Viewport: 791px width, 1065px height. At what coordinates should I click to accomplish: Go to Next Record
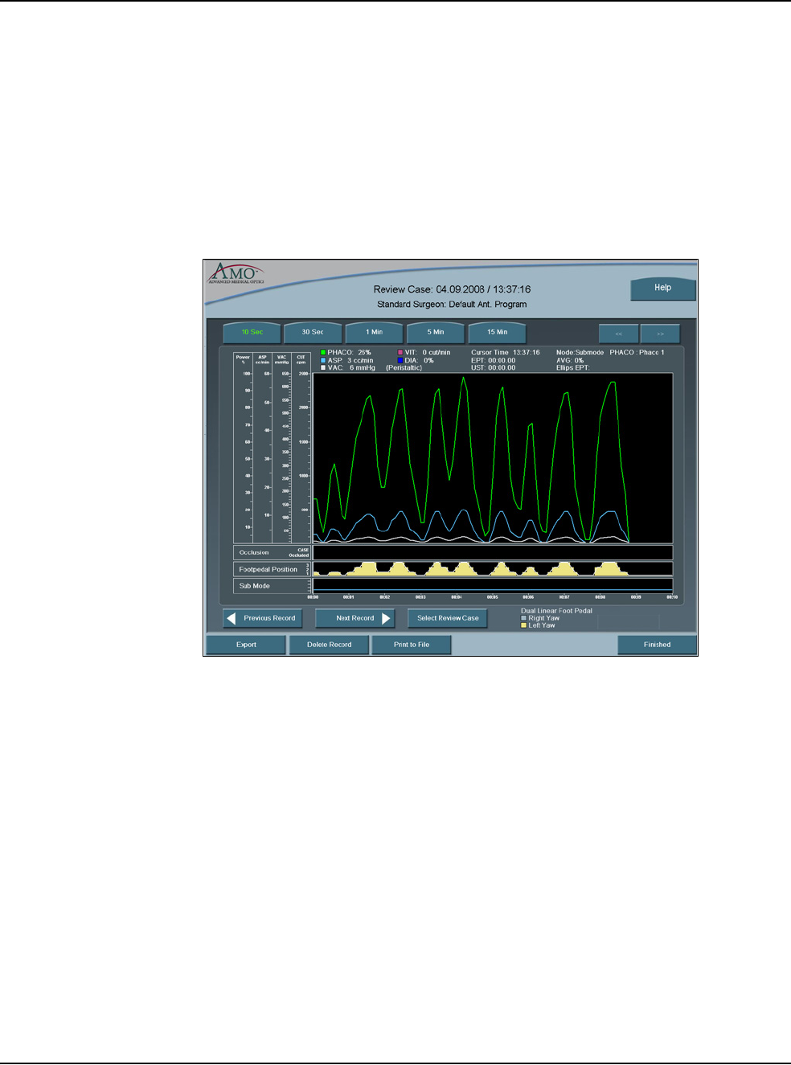coord(355,618)
